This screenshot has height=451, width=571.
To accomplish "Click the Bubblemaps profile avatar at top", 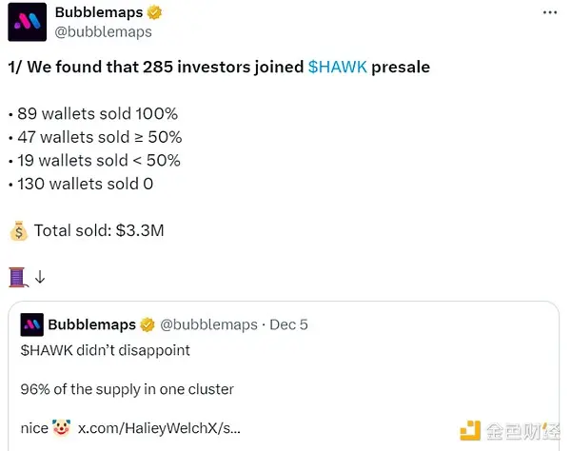I will (27, 22).
